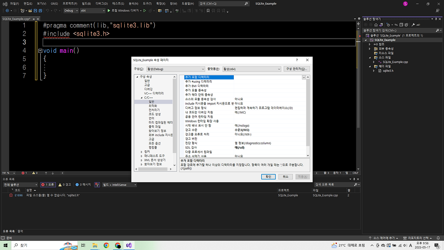This screenshot has width=444, height=250.
Task: Click the Save All toolbar icon
Action: tap(41, 11)
